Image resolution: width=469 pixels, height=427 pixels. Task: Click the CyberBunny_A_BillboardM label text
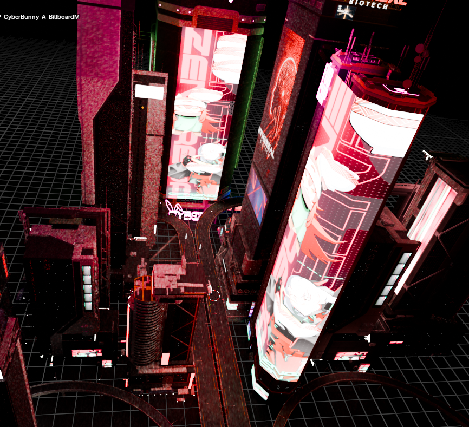[40, 17]
